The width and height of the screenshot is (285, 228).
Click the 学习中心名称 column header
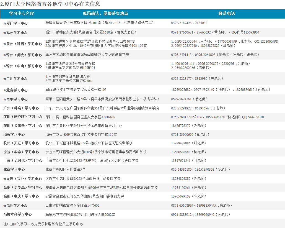click(22, 14)
